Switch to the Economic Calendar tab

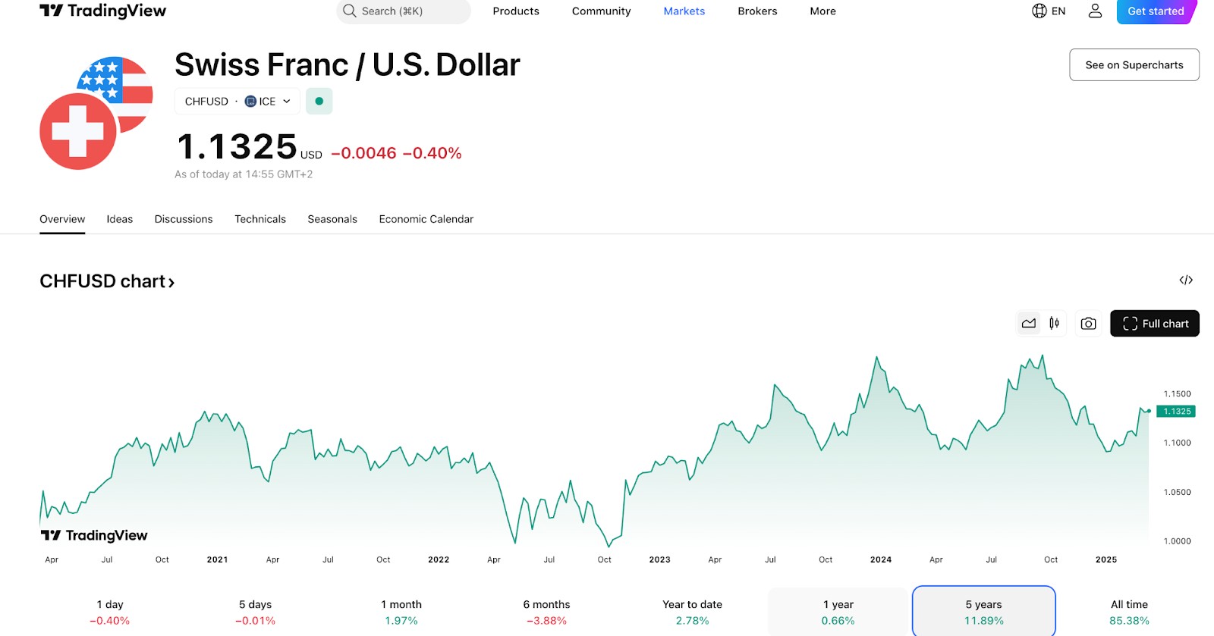(426, 219)
